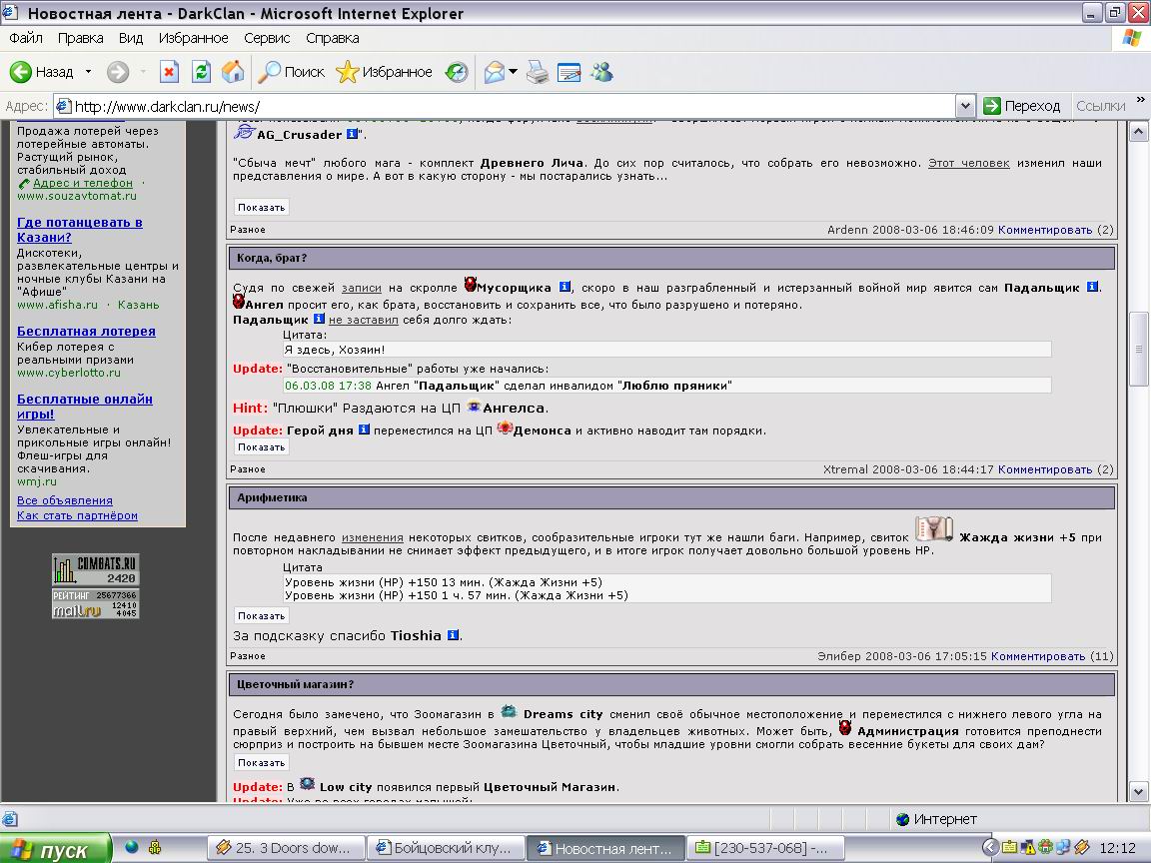Open the пуск Start button

point(56,849)
